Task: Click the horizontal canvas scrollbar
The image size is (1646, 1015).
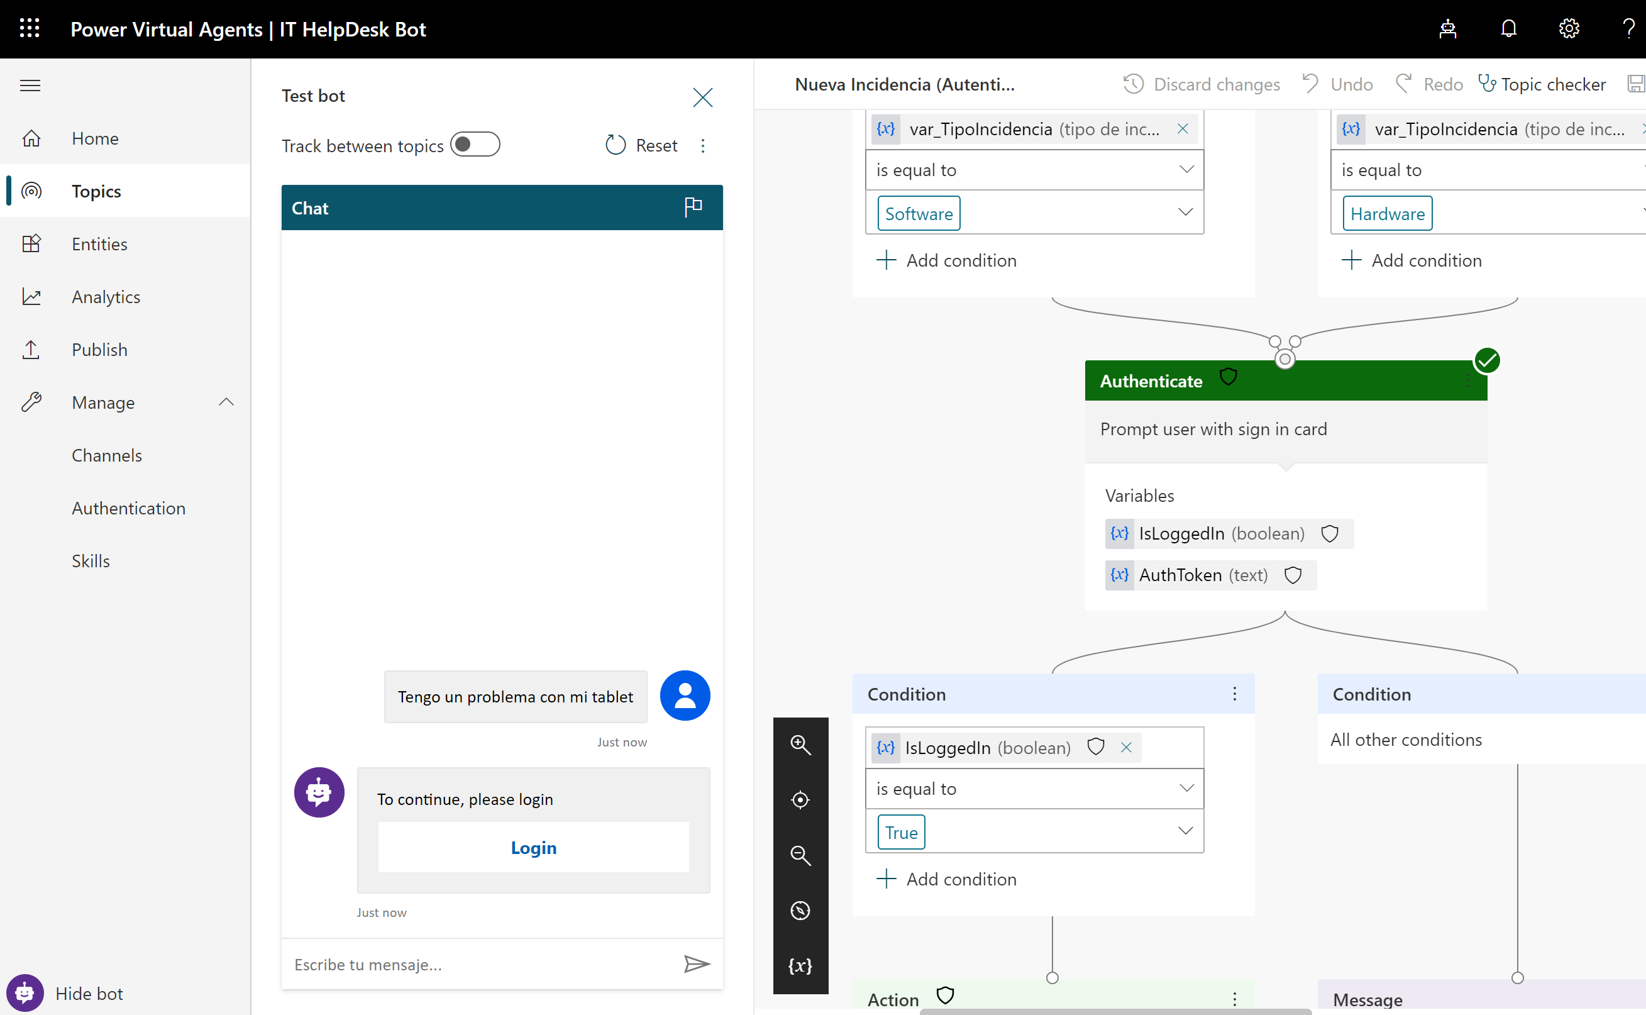Action: pyautogui.click(x=1114, y=1011)
